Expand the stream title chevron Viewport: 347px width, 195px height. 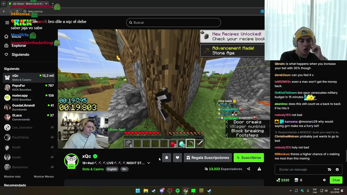149,163
